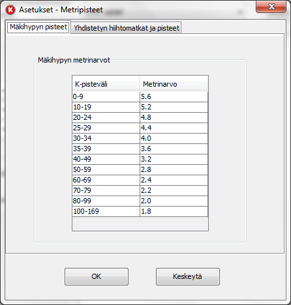Edit the 3.6 value for range 35-39
The height and width of the screenshot is (305, 291).
click(x=174, y=149)
